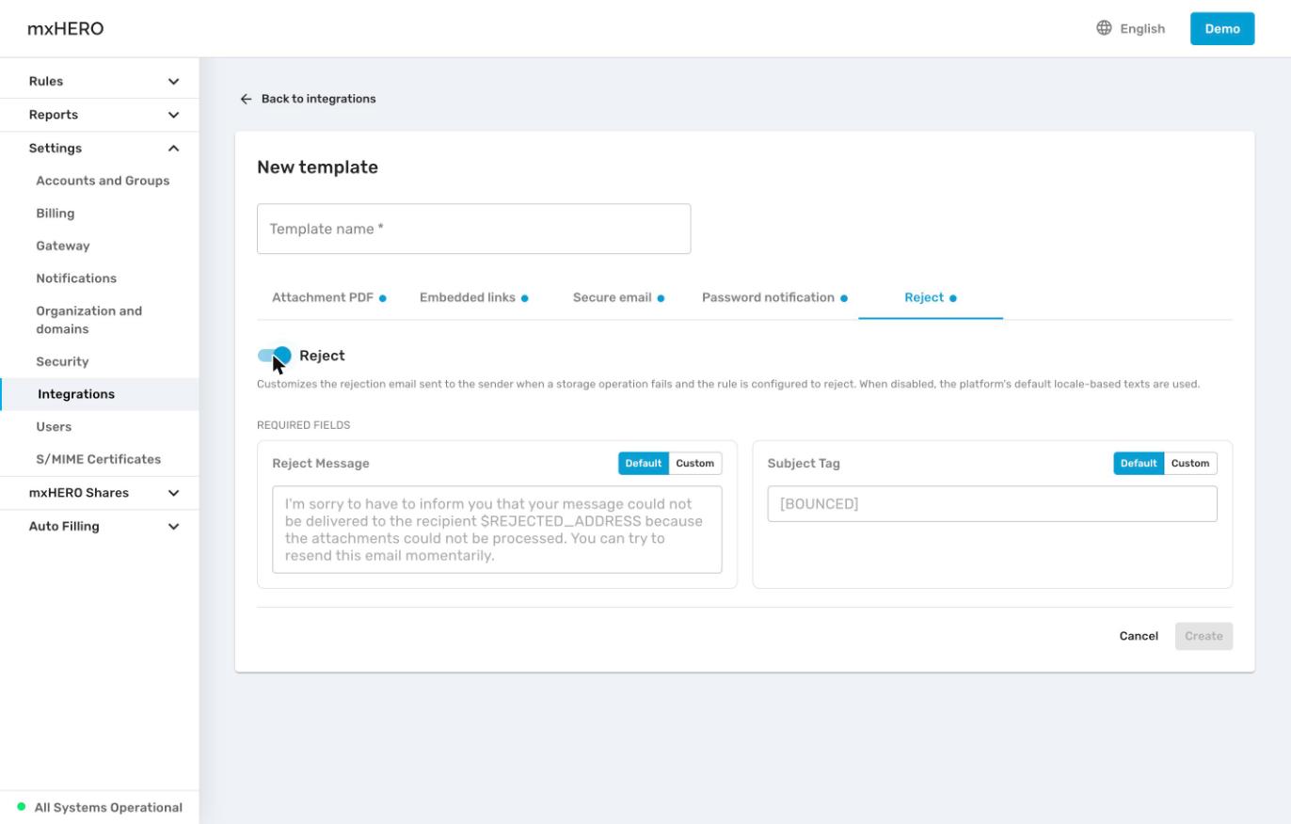Click the globe language icon
The width and height of the screenshot is (1291, 824).
point(1104,28)
